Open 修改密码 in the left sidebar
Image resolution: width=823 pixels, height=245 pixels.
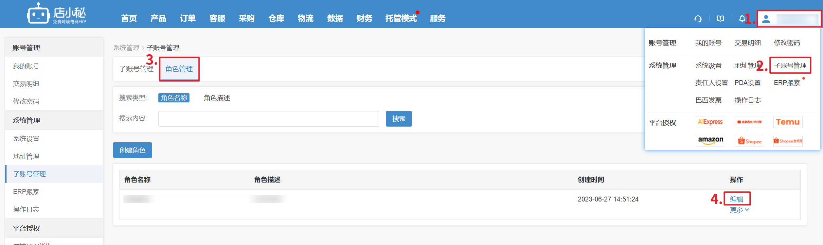(x=26, y=101)
